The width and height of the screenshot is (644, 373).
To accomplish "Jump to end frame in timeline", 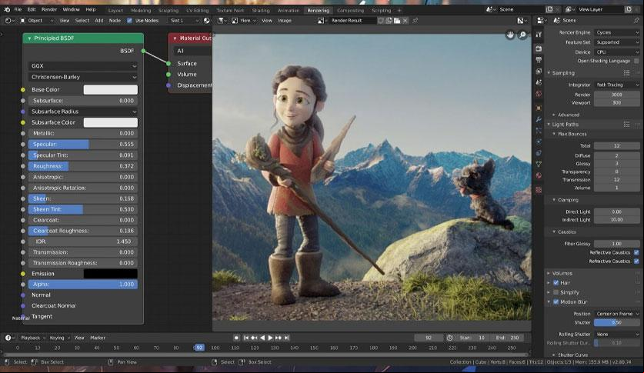I will coord(287,338).
